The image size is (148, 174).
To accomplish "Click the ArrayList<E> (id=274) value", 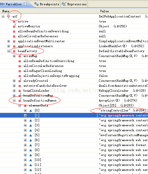I will [x=118, y=101].
